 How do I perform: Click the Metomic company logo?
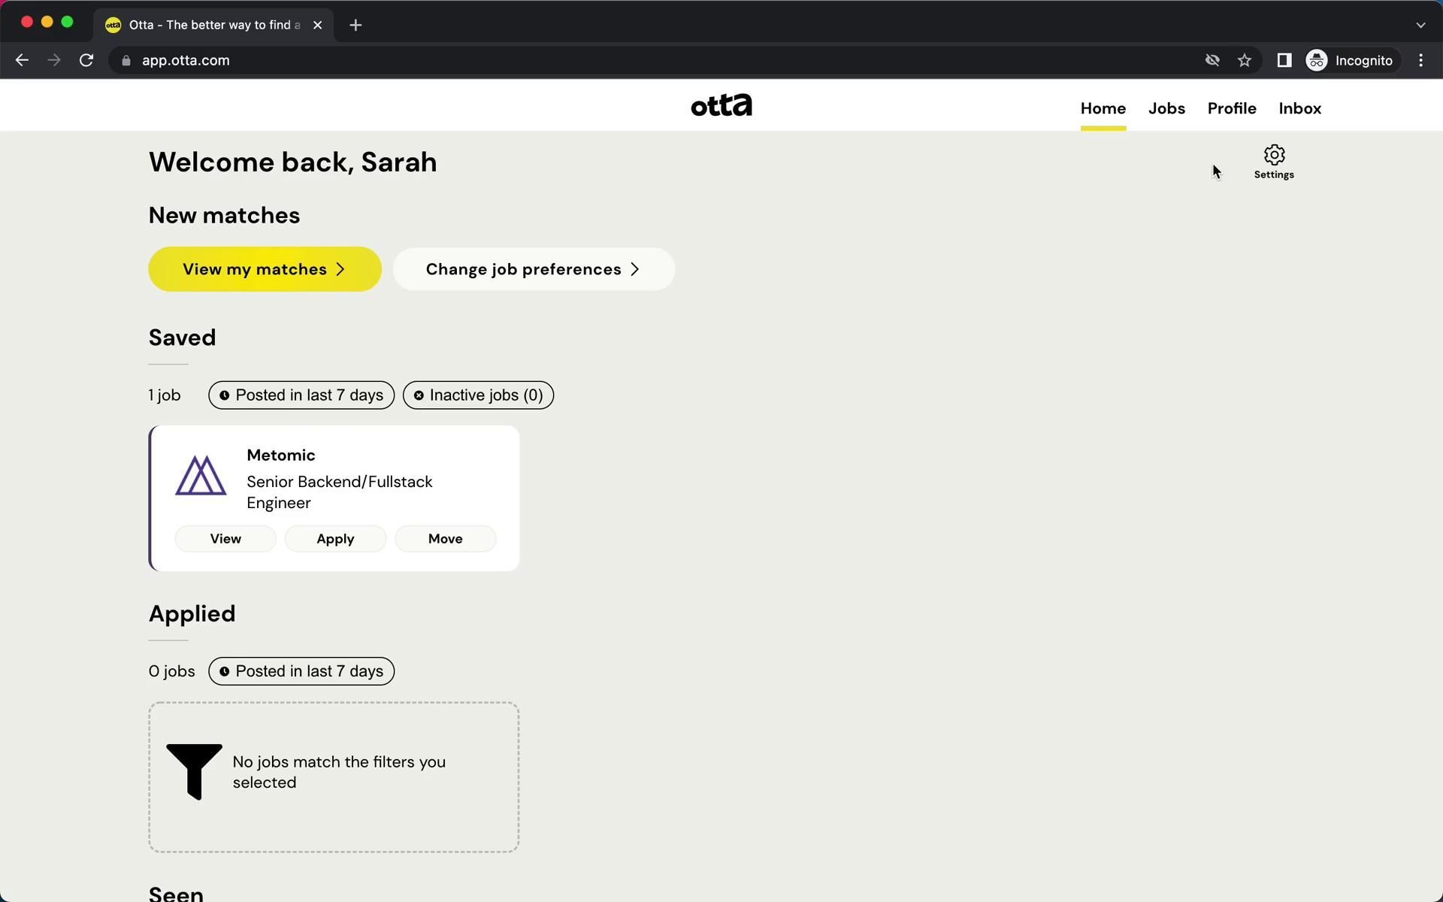201,476
